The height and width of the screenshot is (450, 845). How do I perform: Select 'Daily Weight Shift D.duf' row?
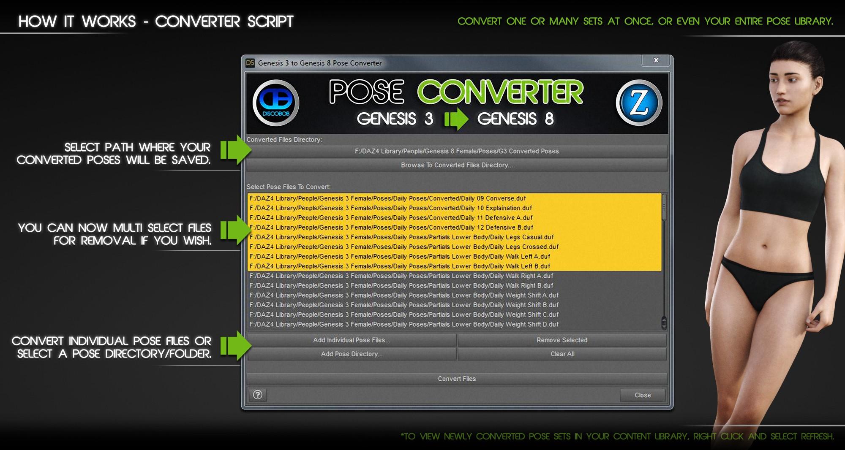coord(455,325)
